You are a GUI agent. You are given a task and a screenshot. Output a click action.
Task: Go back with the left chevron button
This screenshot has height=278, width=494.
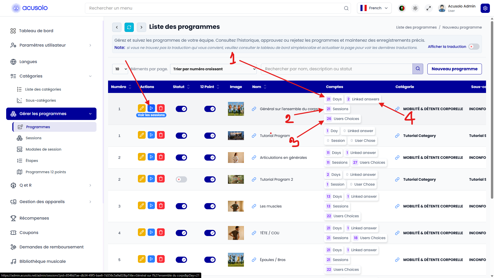117,27
